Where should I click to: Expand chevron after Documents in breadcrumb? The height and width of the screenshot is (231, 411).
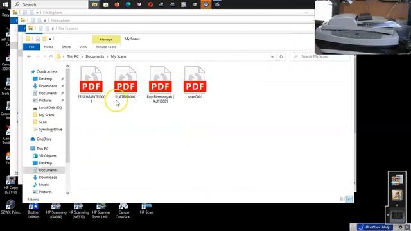[107, 56]
